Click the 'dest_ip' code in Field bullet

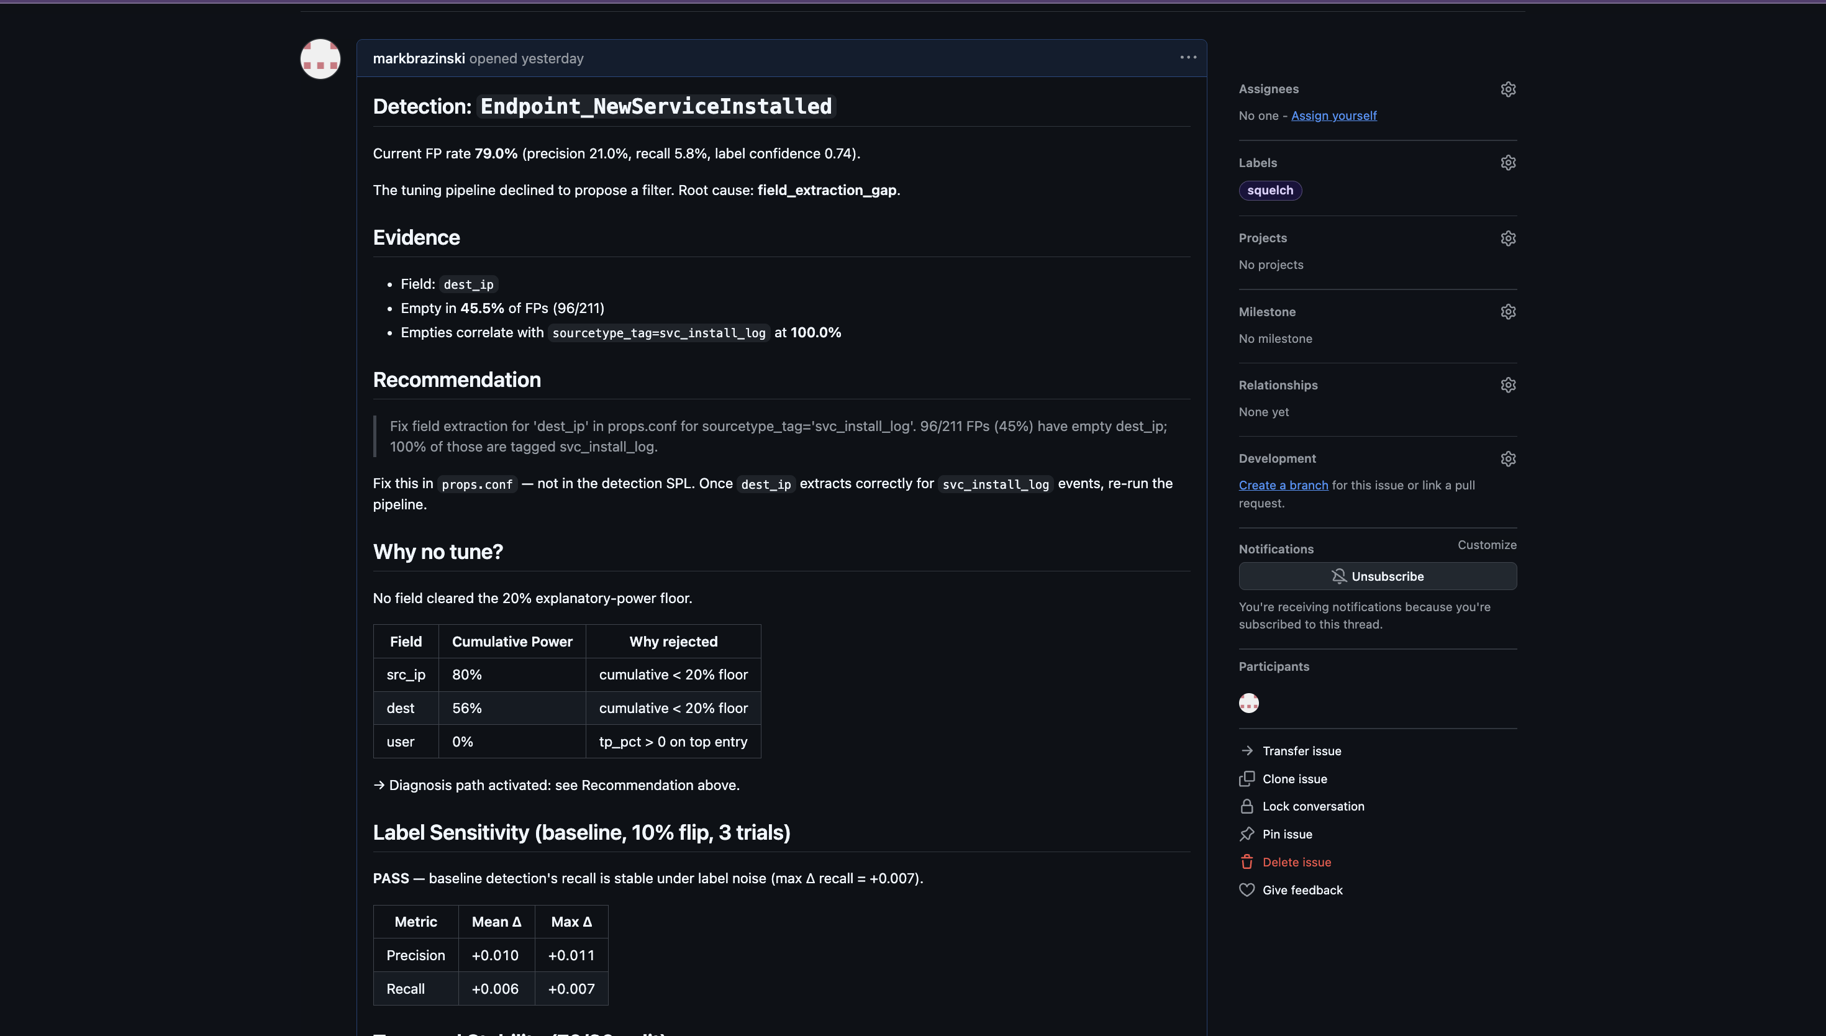468,284
